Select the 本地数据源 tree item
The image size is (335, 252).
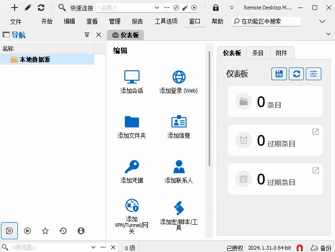click(47, 59)
